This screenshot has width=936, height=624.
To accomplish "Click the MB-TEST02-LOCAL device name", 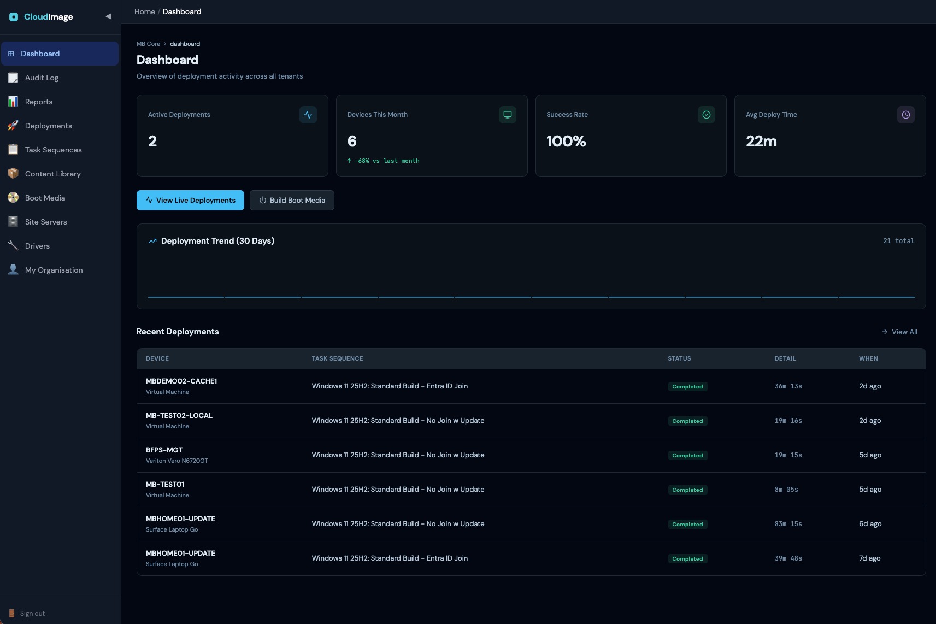I will pos(179,415).
